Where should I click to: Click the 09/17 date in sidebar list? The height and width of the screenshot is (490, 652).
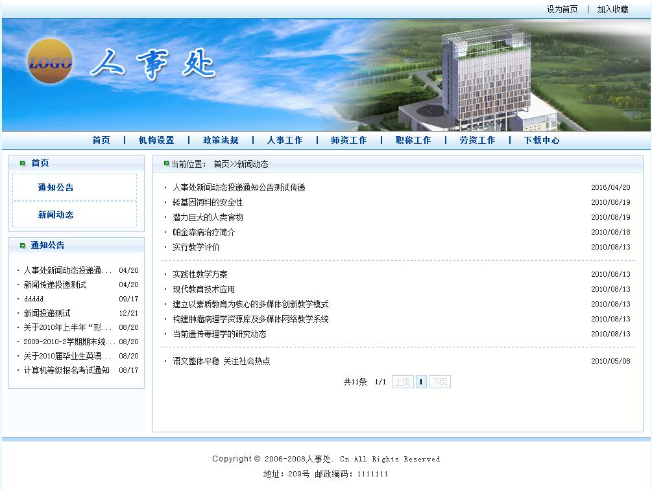128,299
